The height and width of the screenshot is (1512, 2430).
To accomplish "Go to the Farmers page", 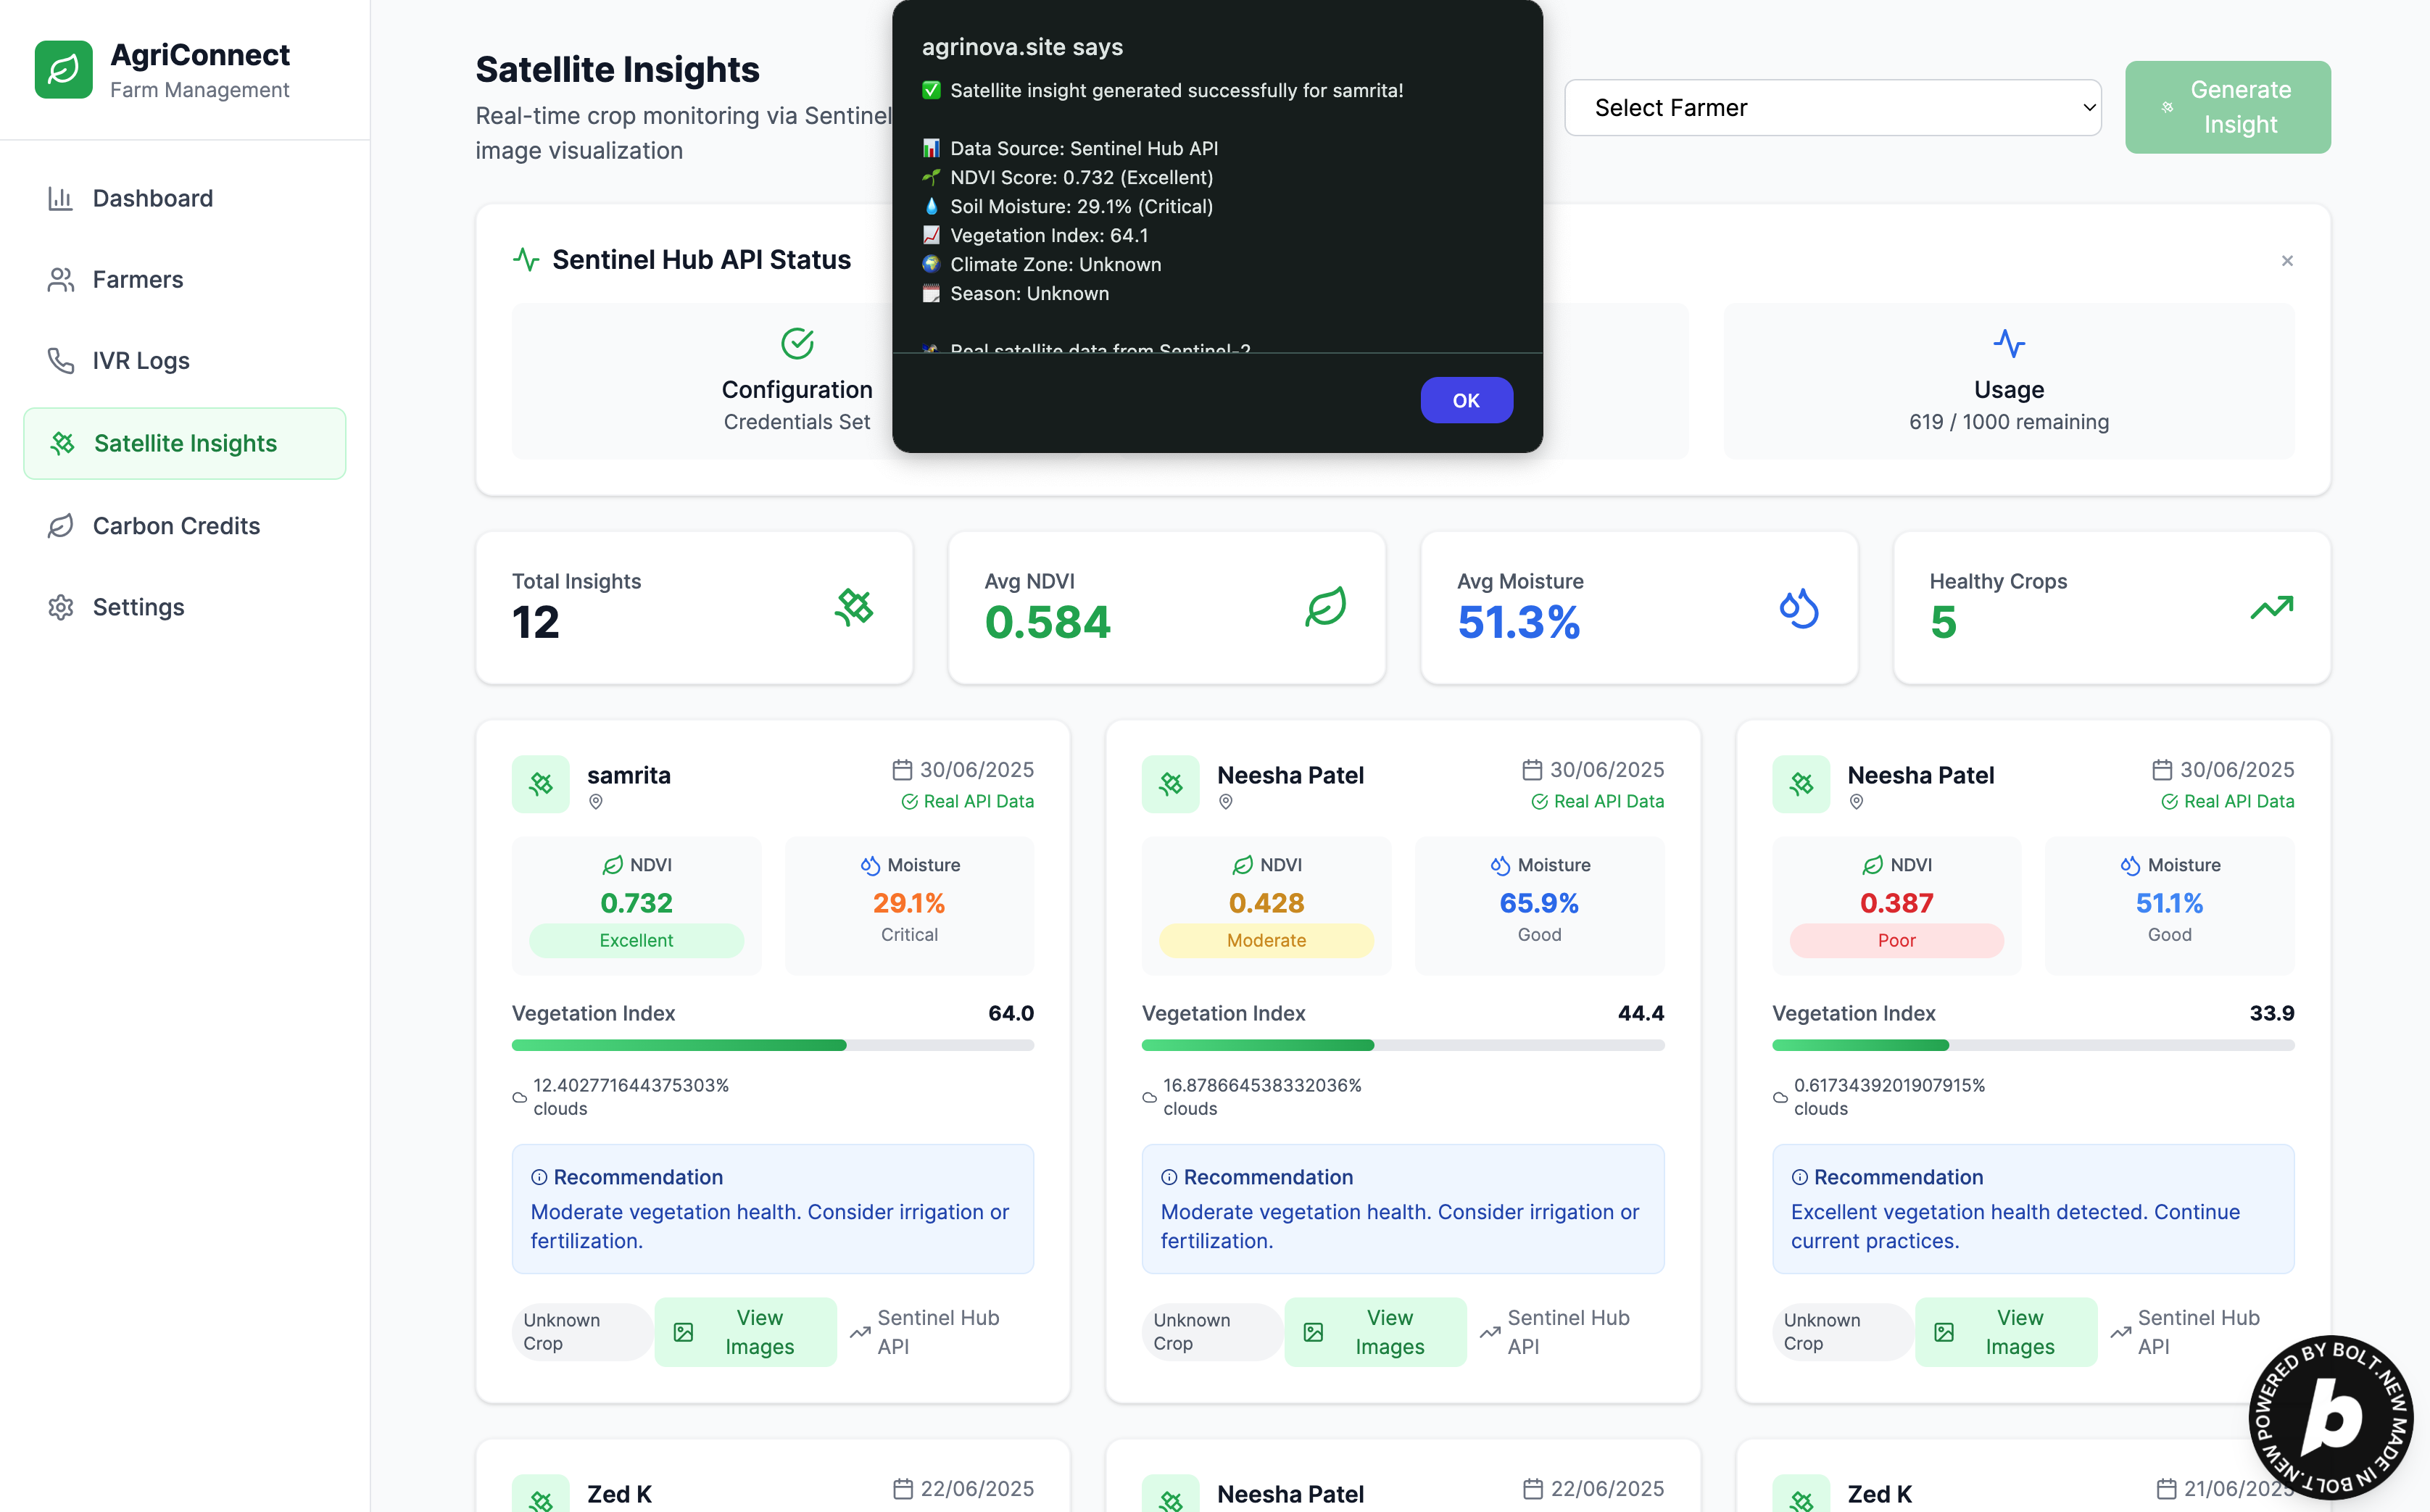I will coord(138,279).
